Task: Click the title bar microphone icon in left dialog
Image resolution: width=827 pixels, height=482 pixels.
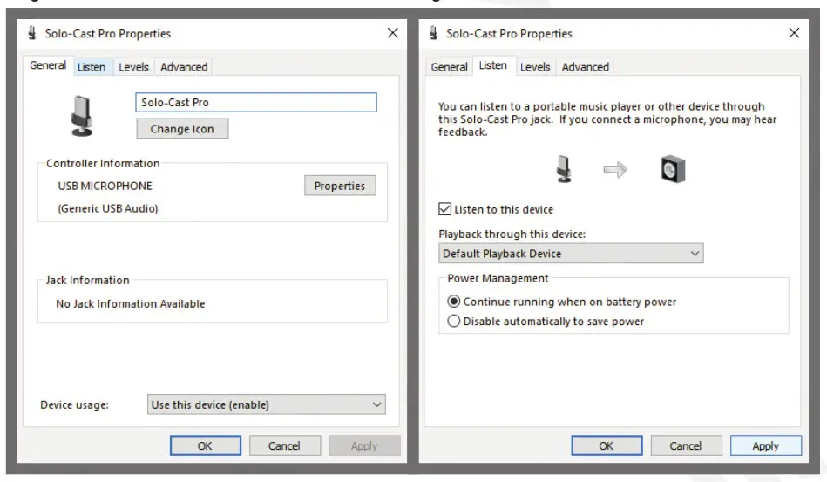Action: click(x=33, y=34)
